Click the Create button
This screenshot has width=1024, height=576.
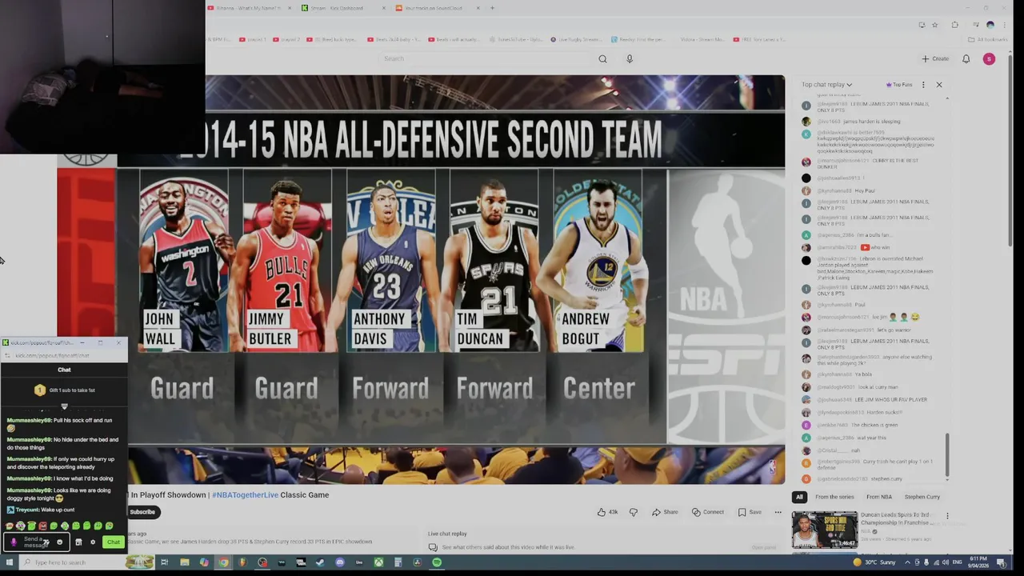click(x=934, y=58)
